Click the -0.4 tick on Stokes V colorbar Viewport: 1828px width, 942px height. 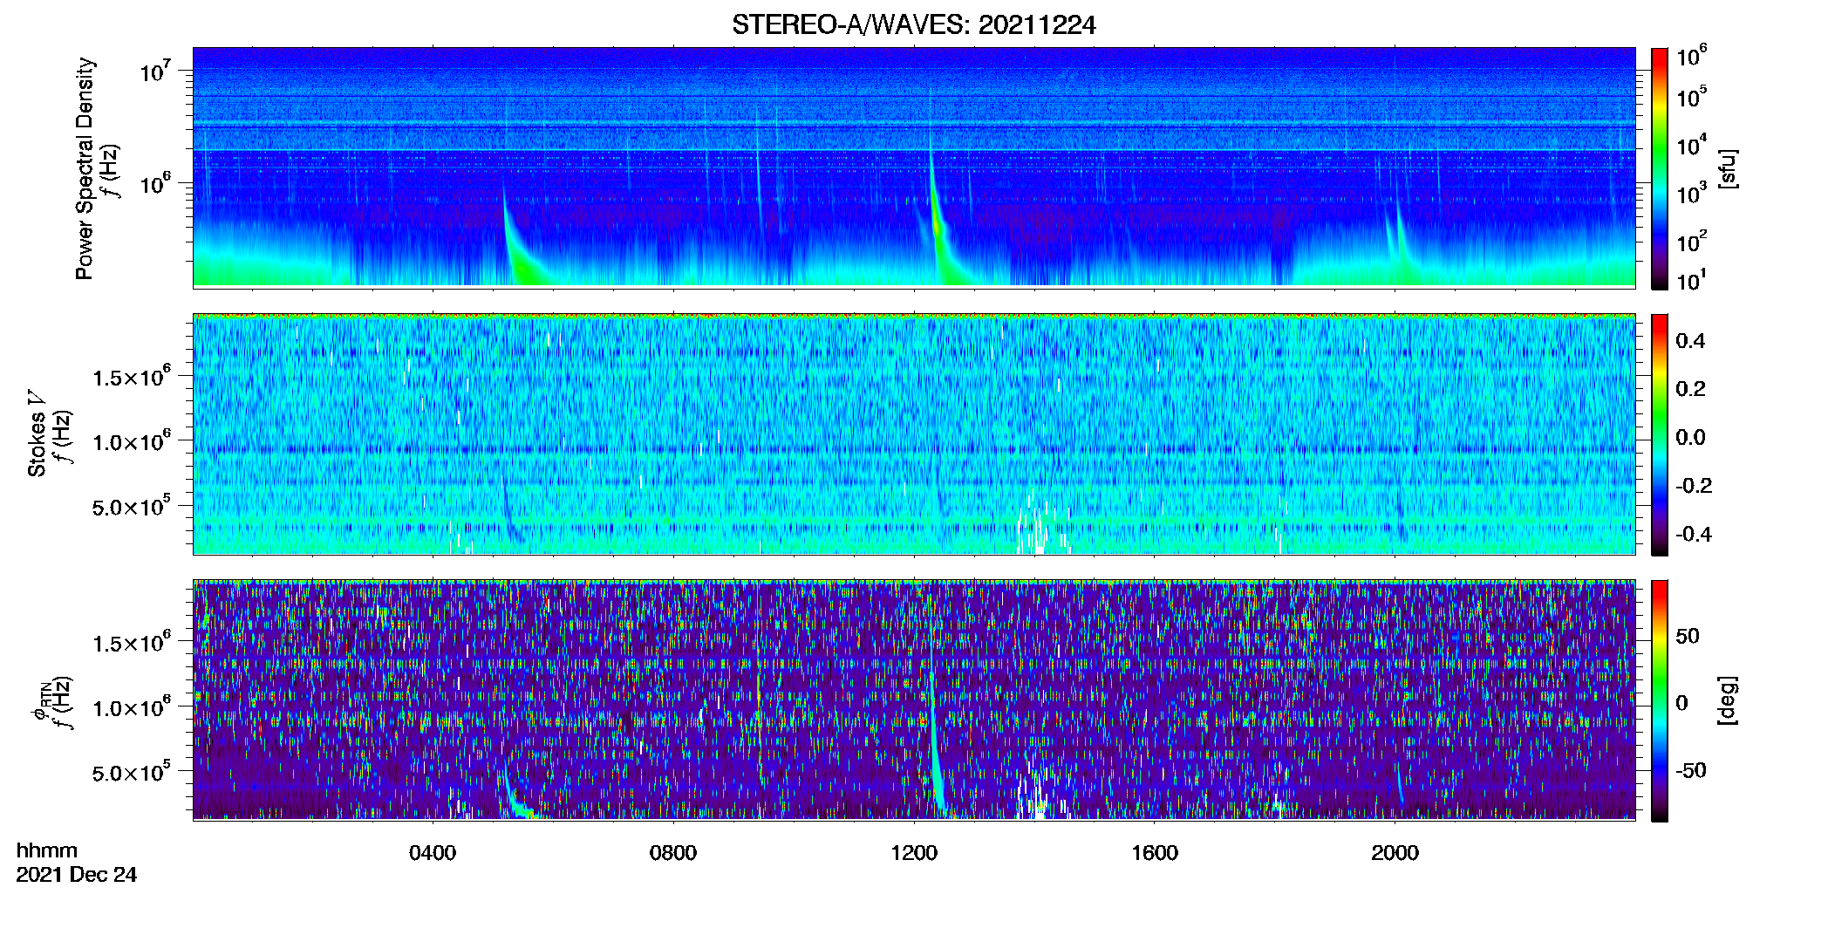1693,534
